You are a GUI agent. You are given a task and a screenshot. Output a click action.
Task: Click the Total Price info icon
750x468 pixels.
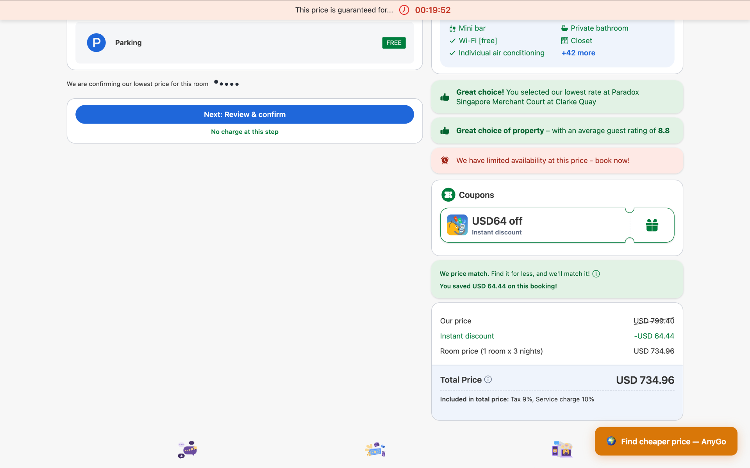[x=488, y=379]
